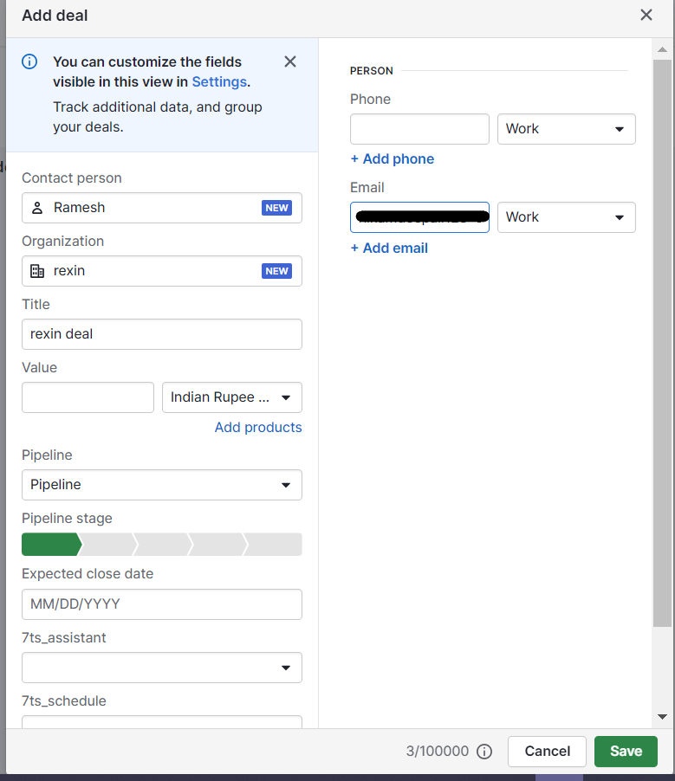The width and height of the screenshot is (675, 781).
Task: Select the second pipeline stage
Action: [x=107, y=545]
